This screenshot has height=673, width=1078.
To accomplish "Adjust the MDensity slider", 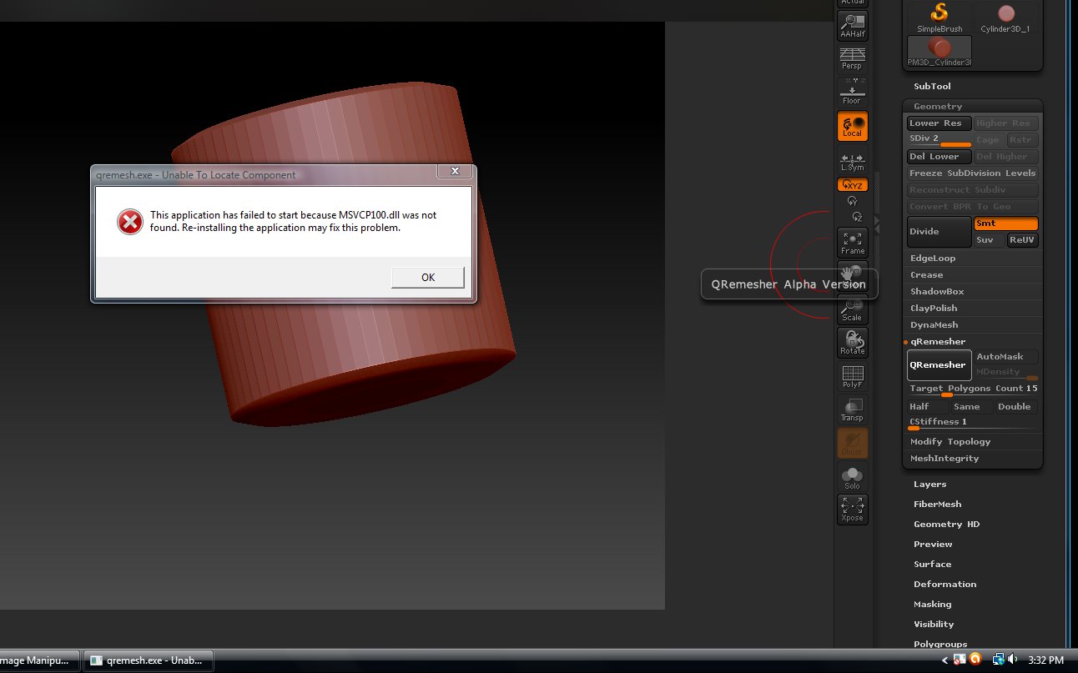I will coord(1006,373).
